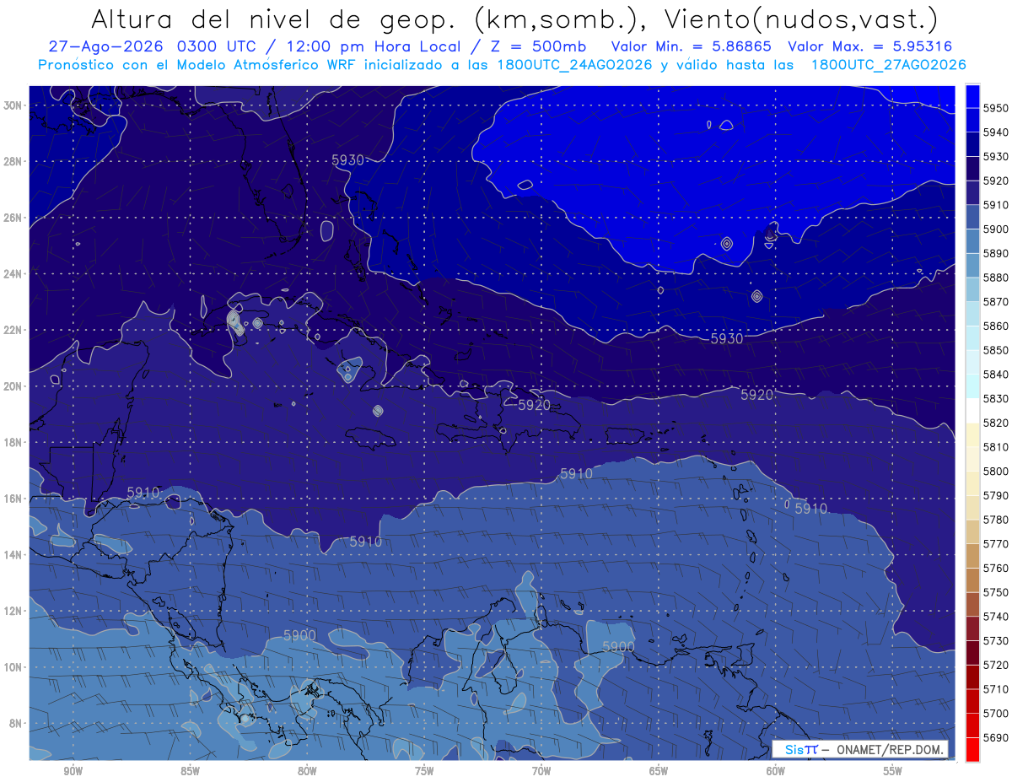This screenshot has width=1012, height=782.
Task: Click the '1800UTC_24AGO2026' initialization time
Action: (x=573, y=65)
